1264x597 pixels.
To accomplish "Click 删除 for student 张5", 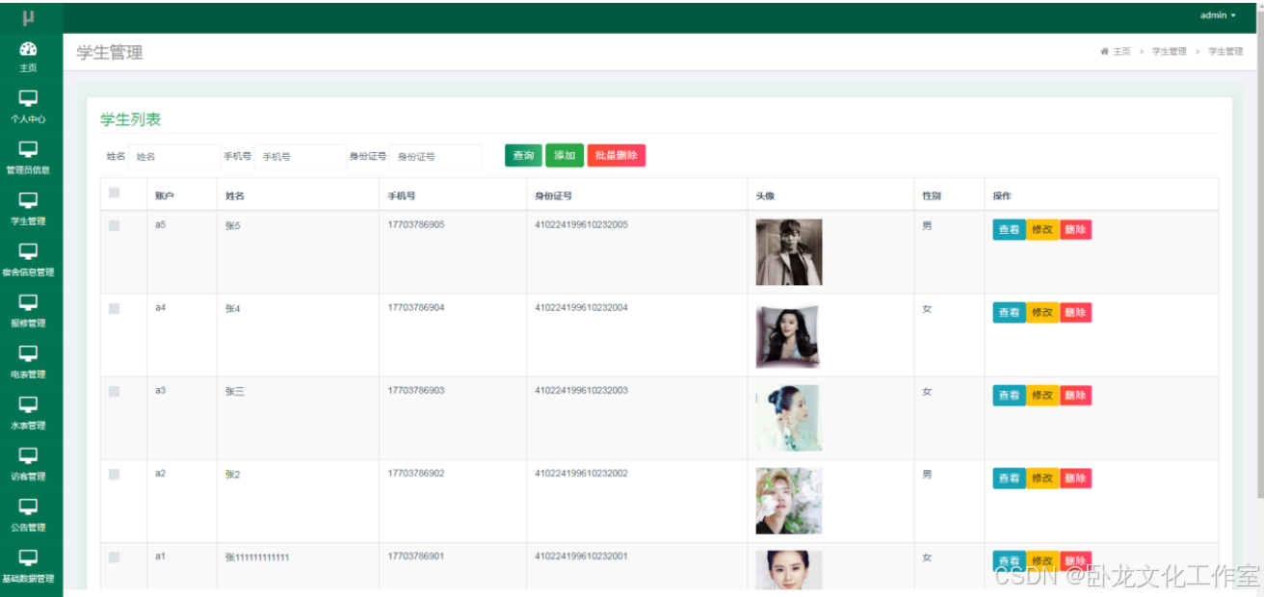I will (1075, 230).
